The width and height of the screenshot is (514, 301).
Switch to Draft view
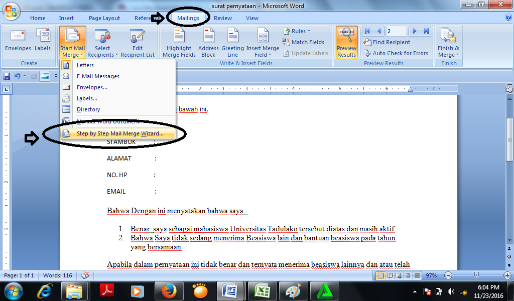pyautogui.click(x=417, y=275)
